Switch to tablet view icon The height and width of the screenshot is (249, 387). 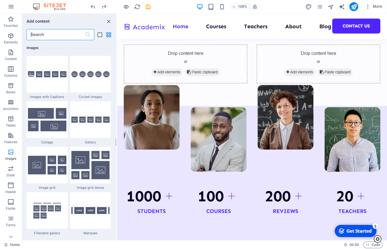[x=211, y=7]
